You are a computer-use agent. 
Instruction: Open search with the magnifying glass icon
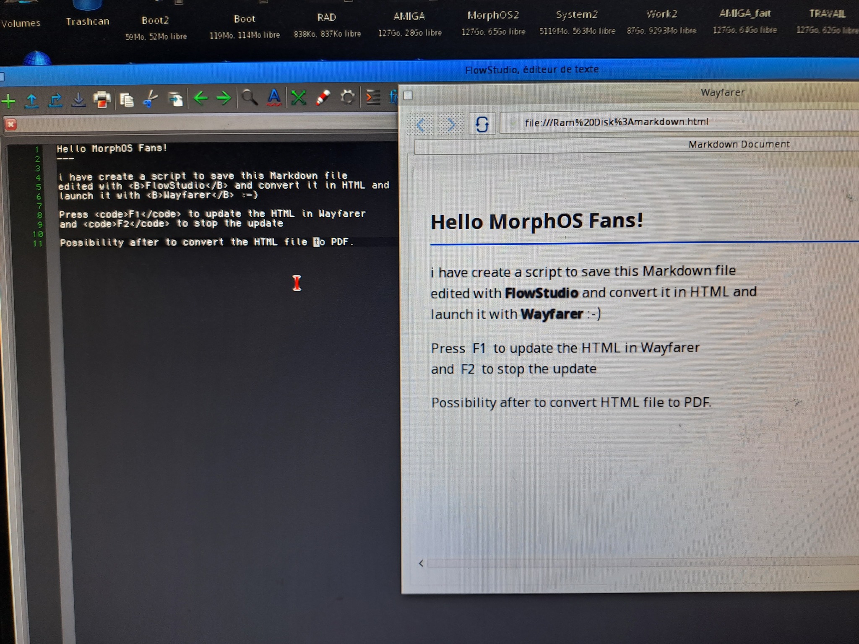click(250, 97)
